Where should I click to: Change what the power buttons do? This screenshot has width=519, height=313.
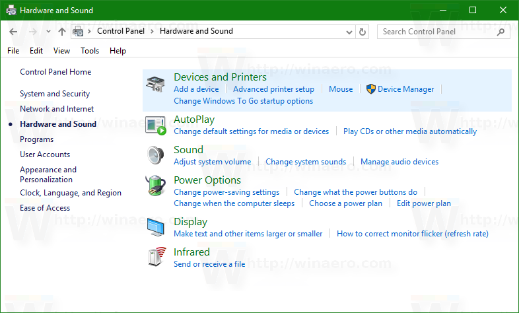[x=355, y=192]
